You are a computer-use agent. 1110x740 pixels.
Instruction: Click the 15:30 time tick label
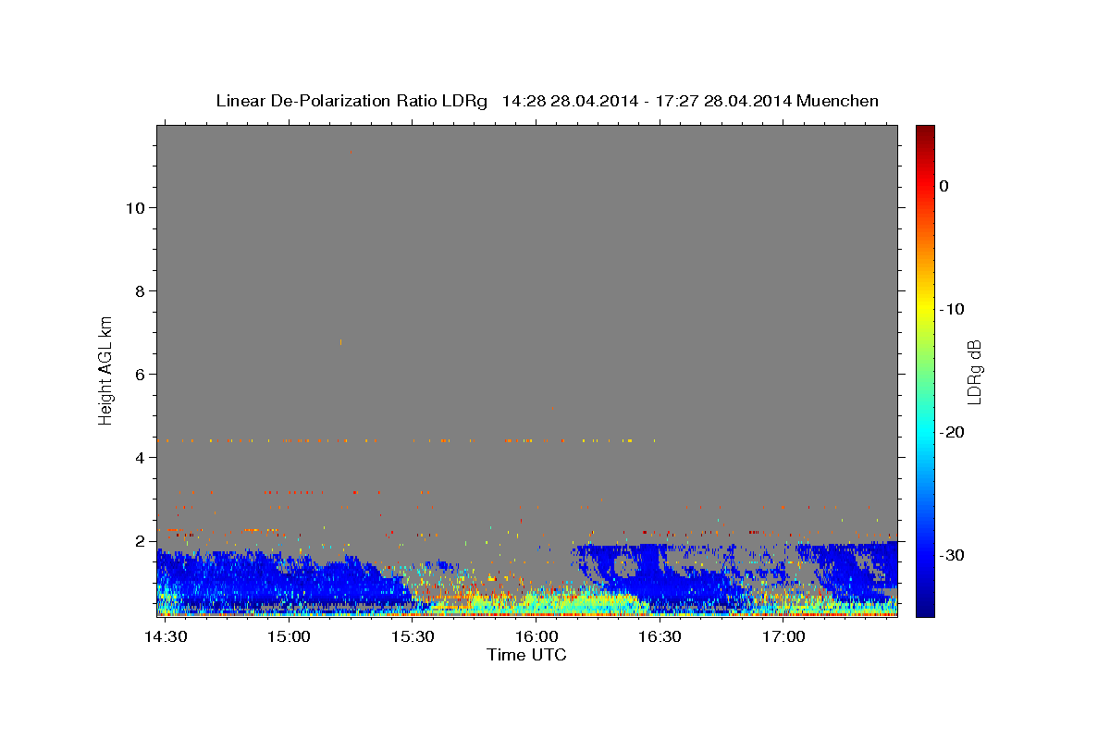413,637
